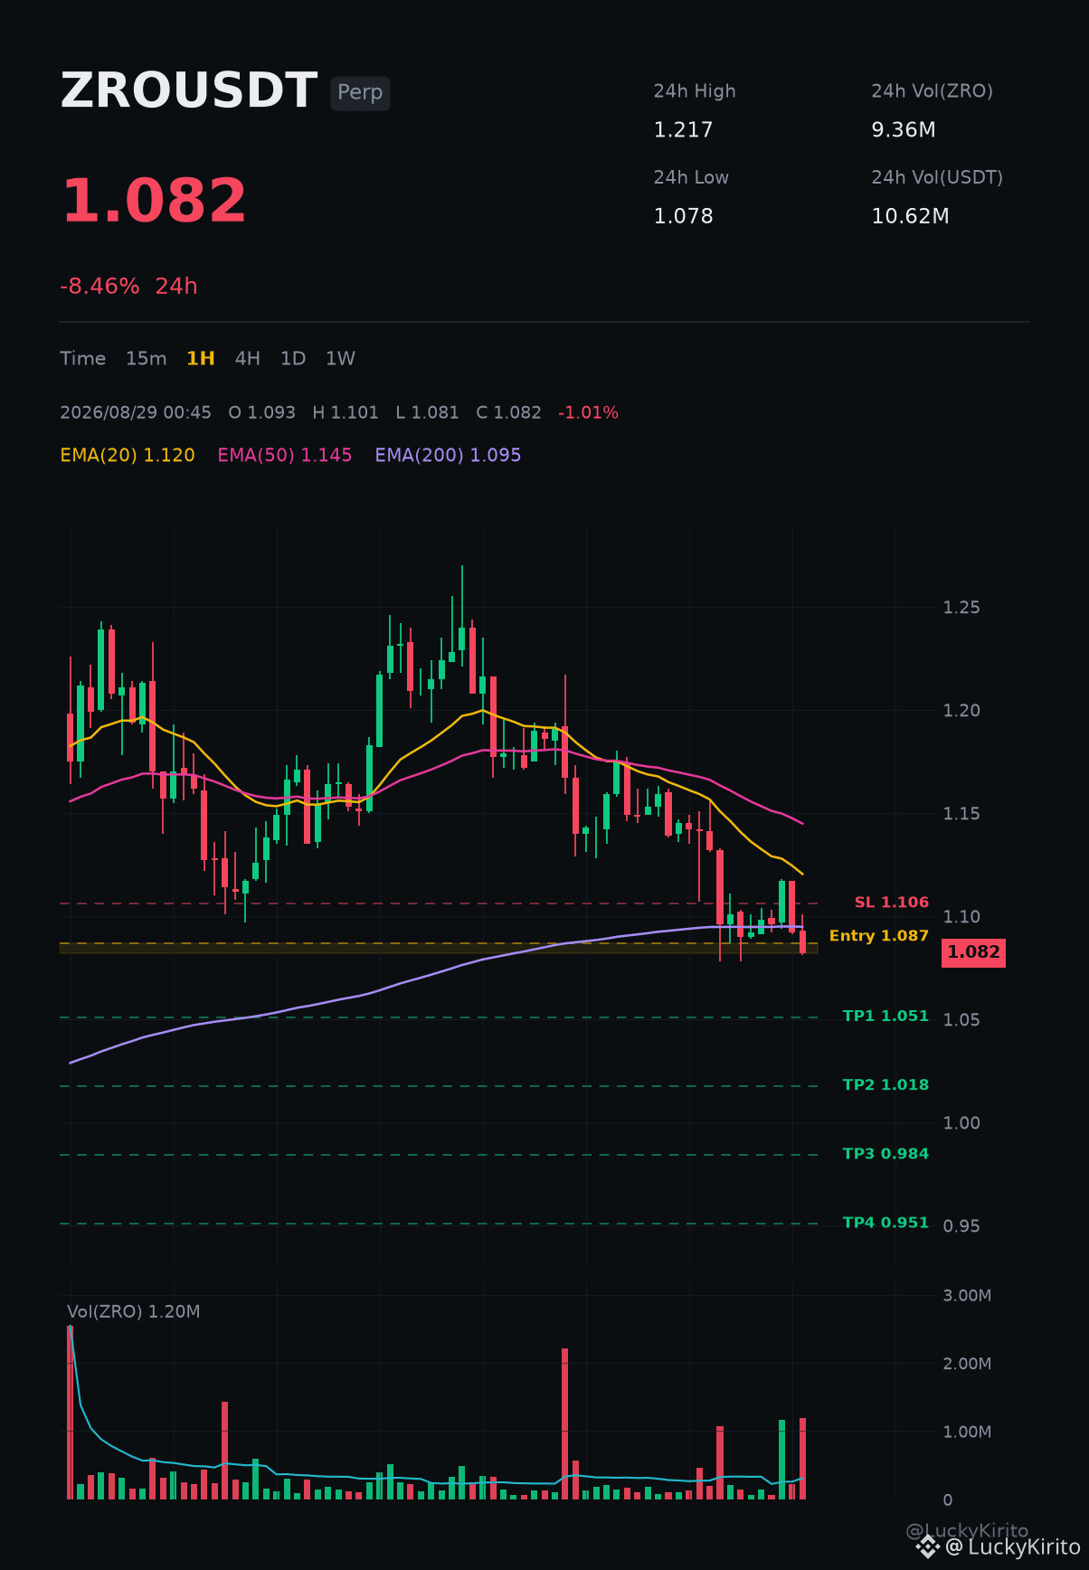The width and height of the screenshot is (1089, 1570).
Task: Click the EMA(200) 1.095 indicator label
Action: (x=449, y=456)
